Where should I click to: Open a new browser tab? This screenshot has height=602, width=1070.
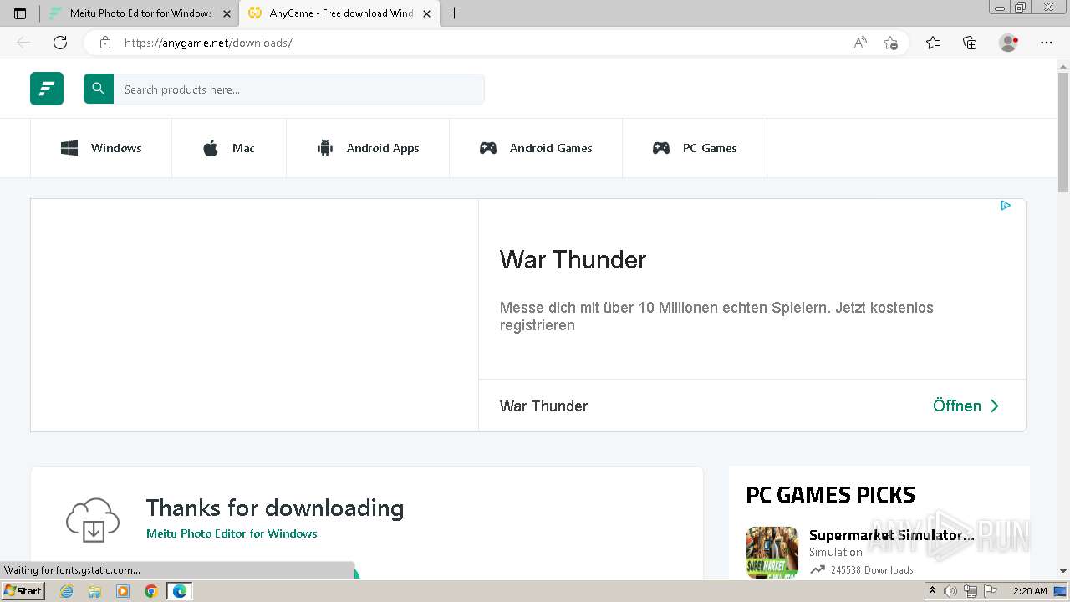454,13
